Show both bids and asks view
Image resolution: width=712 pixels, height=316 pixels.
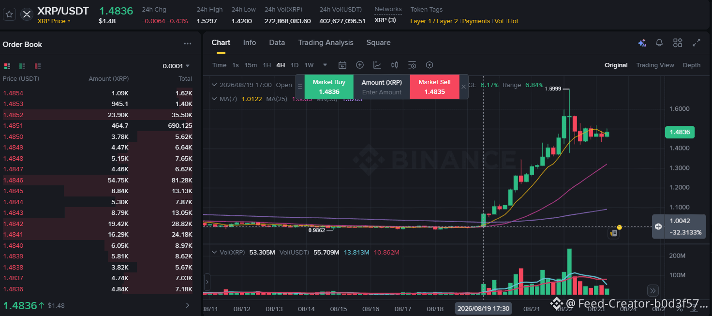(7, 66)
